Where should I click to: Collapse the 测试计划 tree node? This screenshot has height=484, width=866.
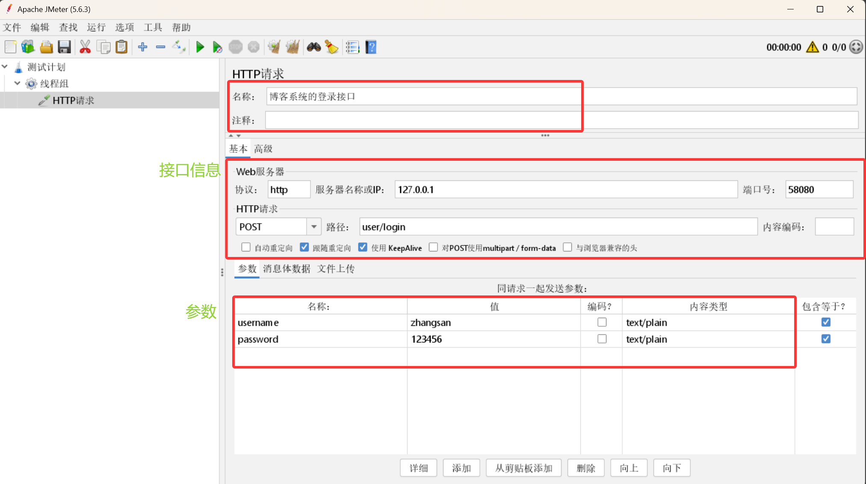[5, 67]
